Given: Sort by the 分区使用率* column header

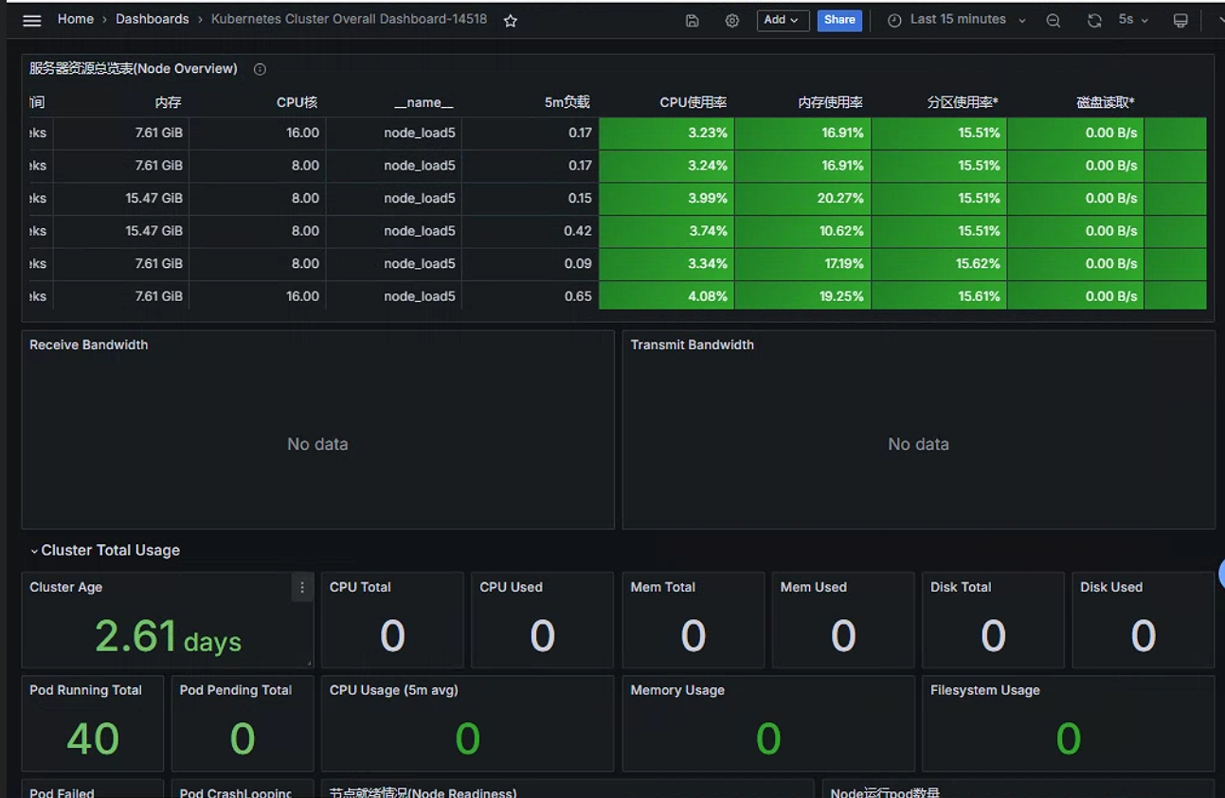Looking at the screenshot, I should click(963, 102).
